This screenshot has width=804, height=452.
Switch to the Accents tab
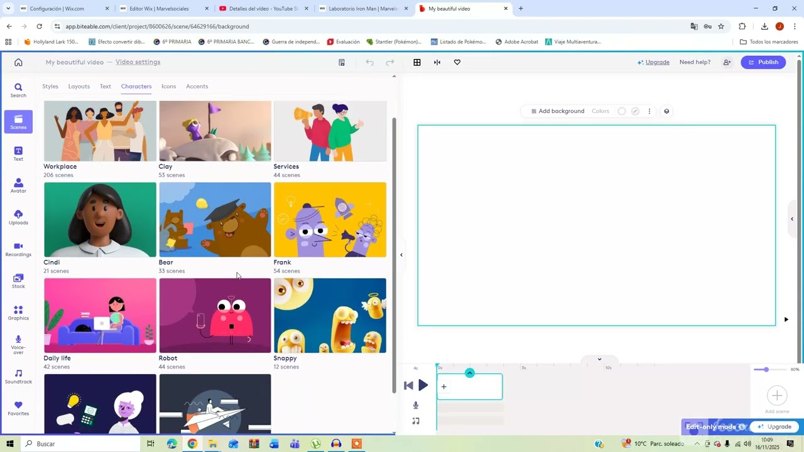click(197, 87)
